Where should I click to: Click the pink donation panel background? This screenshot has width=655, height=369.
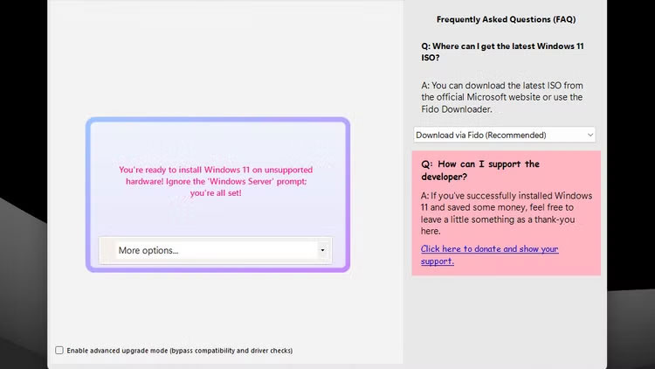(x=576, y=262)
